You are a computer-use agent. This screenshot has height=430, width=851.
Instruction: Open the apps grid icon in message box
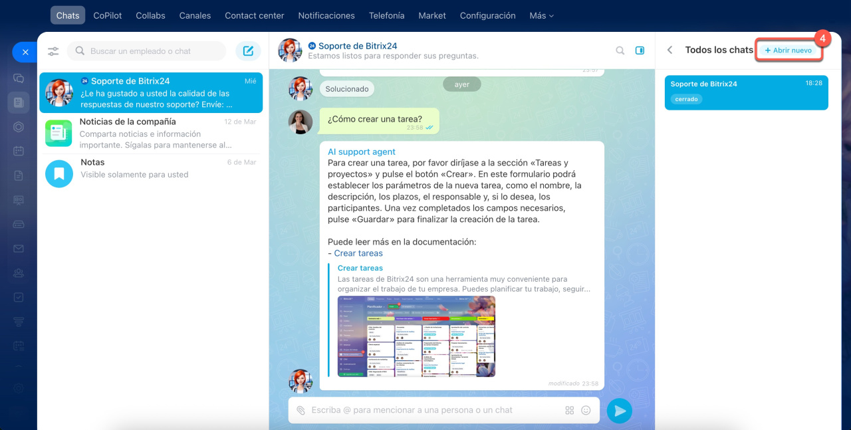tap(569, 411)
